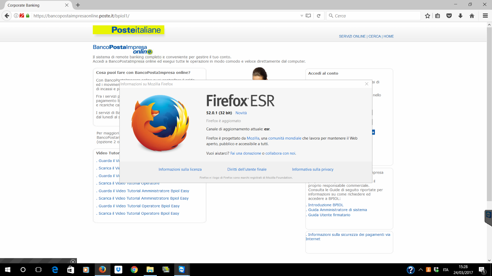The width and height of the screenshot is (492, 276).
Task: Open the Novità link in about dialog
Action: click(x=241, y=113)
